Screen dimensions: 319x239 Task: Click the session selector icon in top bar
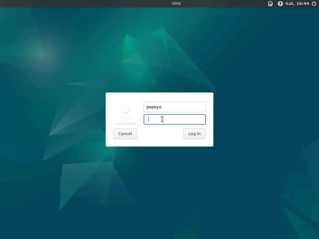tap(270, 4)
